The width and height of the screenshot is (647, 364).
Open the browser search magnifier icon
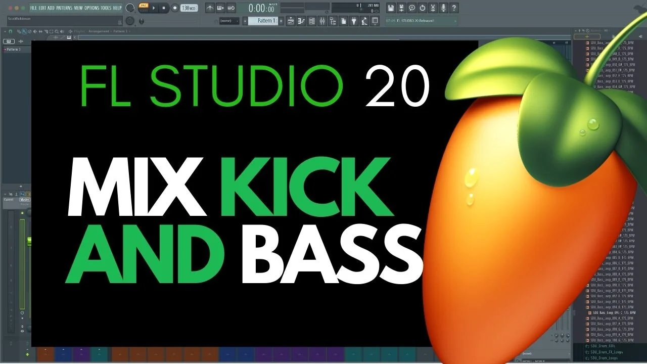[x=588, y=31]
